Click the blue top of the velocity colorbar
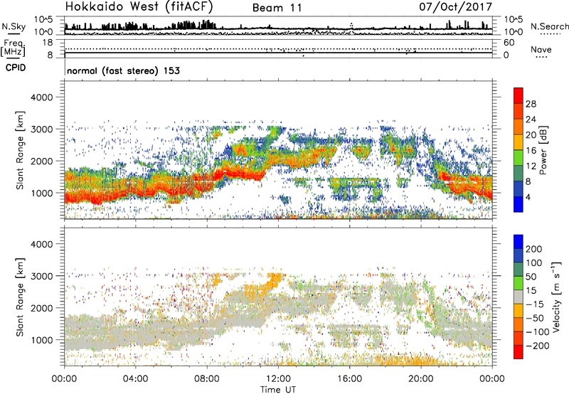 (519, 242)
